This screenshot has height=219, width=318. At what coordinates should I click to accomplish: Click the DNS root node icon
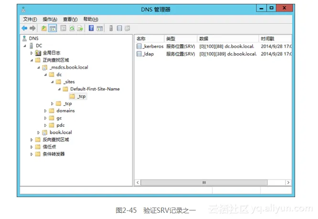tap(24, 38)
